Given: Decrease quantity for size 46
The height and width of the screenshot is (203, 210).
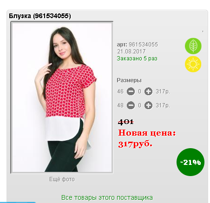Looking at the screenshot, I should [x=131, y=92].
